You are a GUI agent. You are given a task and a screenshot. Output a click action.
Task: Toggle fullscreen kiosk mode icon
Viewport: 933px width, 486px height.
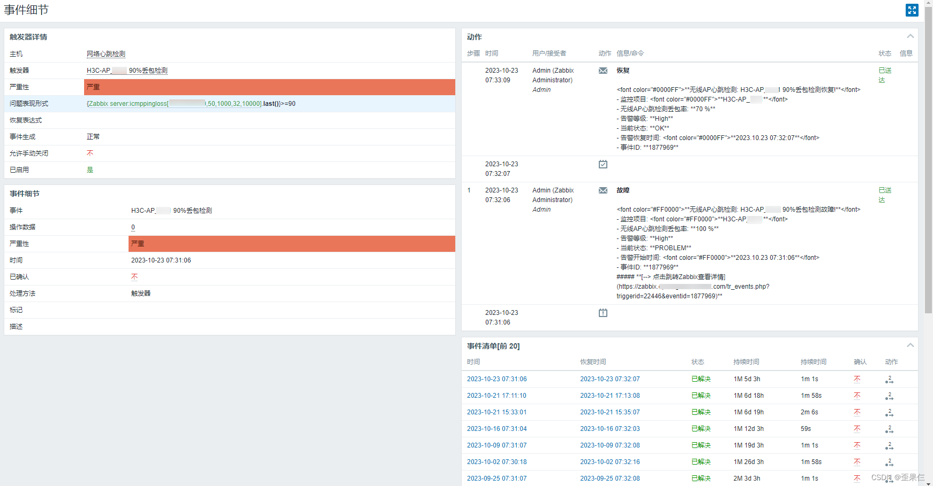pyautogui.click(x=912, y=10)
